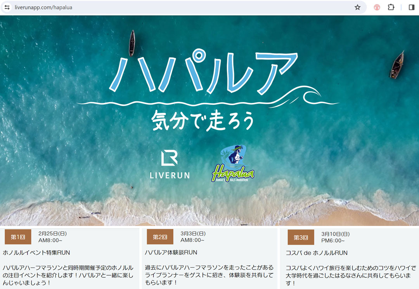Open the ハパルア体験談RUN title
This screenshot has height=289, width=419.
[x=171, y=253]
